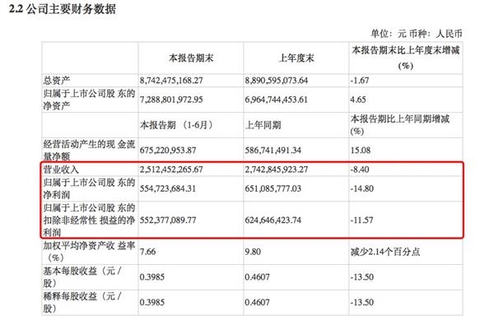Select basic EPS value 0.3985
Image resolution: width=494 pixels, height=320 pixels.
click(x=152, y=277)
